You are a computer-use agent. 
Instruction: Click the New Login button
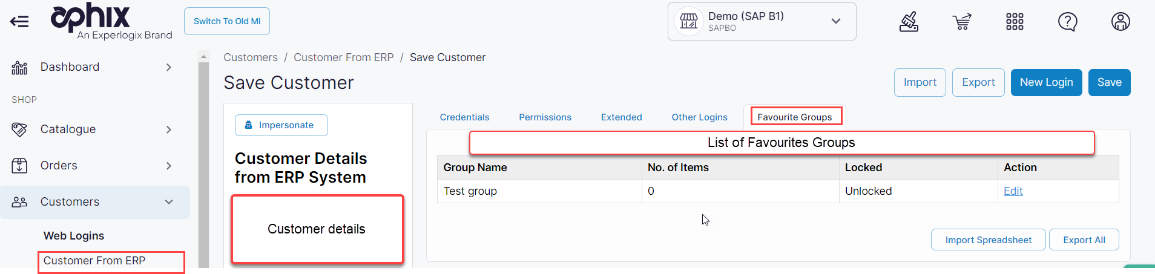[x=1046, y=82]
